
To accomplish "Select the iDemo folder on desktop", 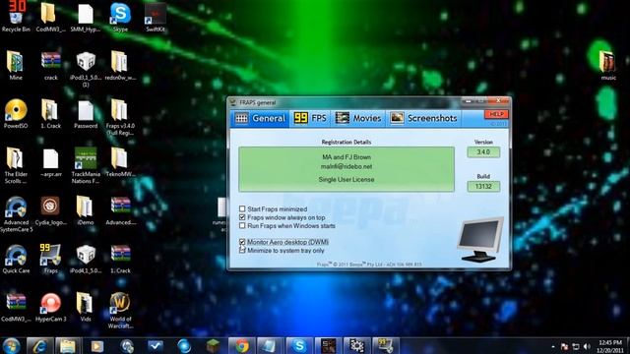I will (x=86, y=210).
